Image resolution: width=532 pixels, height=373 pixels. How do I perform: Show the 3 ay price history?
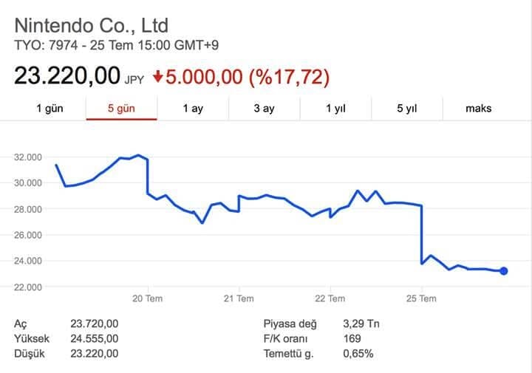click(x=264, y=108)
